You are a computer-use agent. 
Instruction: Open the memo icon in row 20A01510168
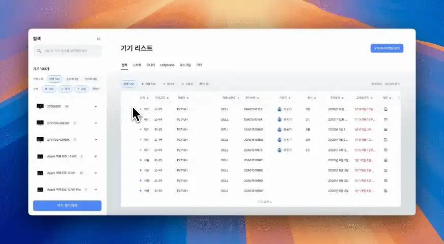coord(385,140)
